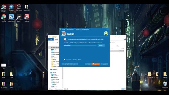The width and height of the screenshot is (169, 95).
Task: Select the Video folder on the desktop
Action: [4, 75]
